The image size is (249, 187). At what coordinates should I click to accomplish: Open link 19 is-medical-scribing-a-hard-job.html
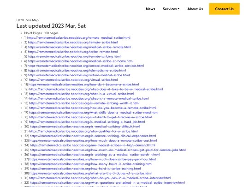(x=87, y=122)
